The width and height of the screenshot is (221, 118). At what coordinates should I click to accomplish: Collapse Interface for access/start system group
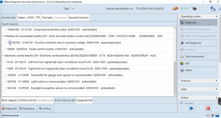point(3,36)
